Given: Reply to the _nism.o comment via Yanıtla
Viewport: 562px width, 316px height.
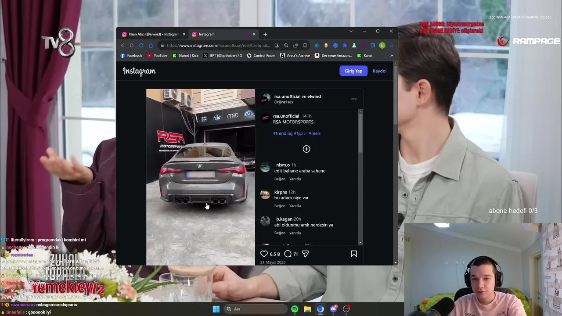Looking at the screenshot, I should [295, 179].
